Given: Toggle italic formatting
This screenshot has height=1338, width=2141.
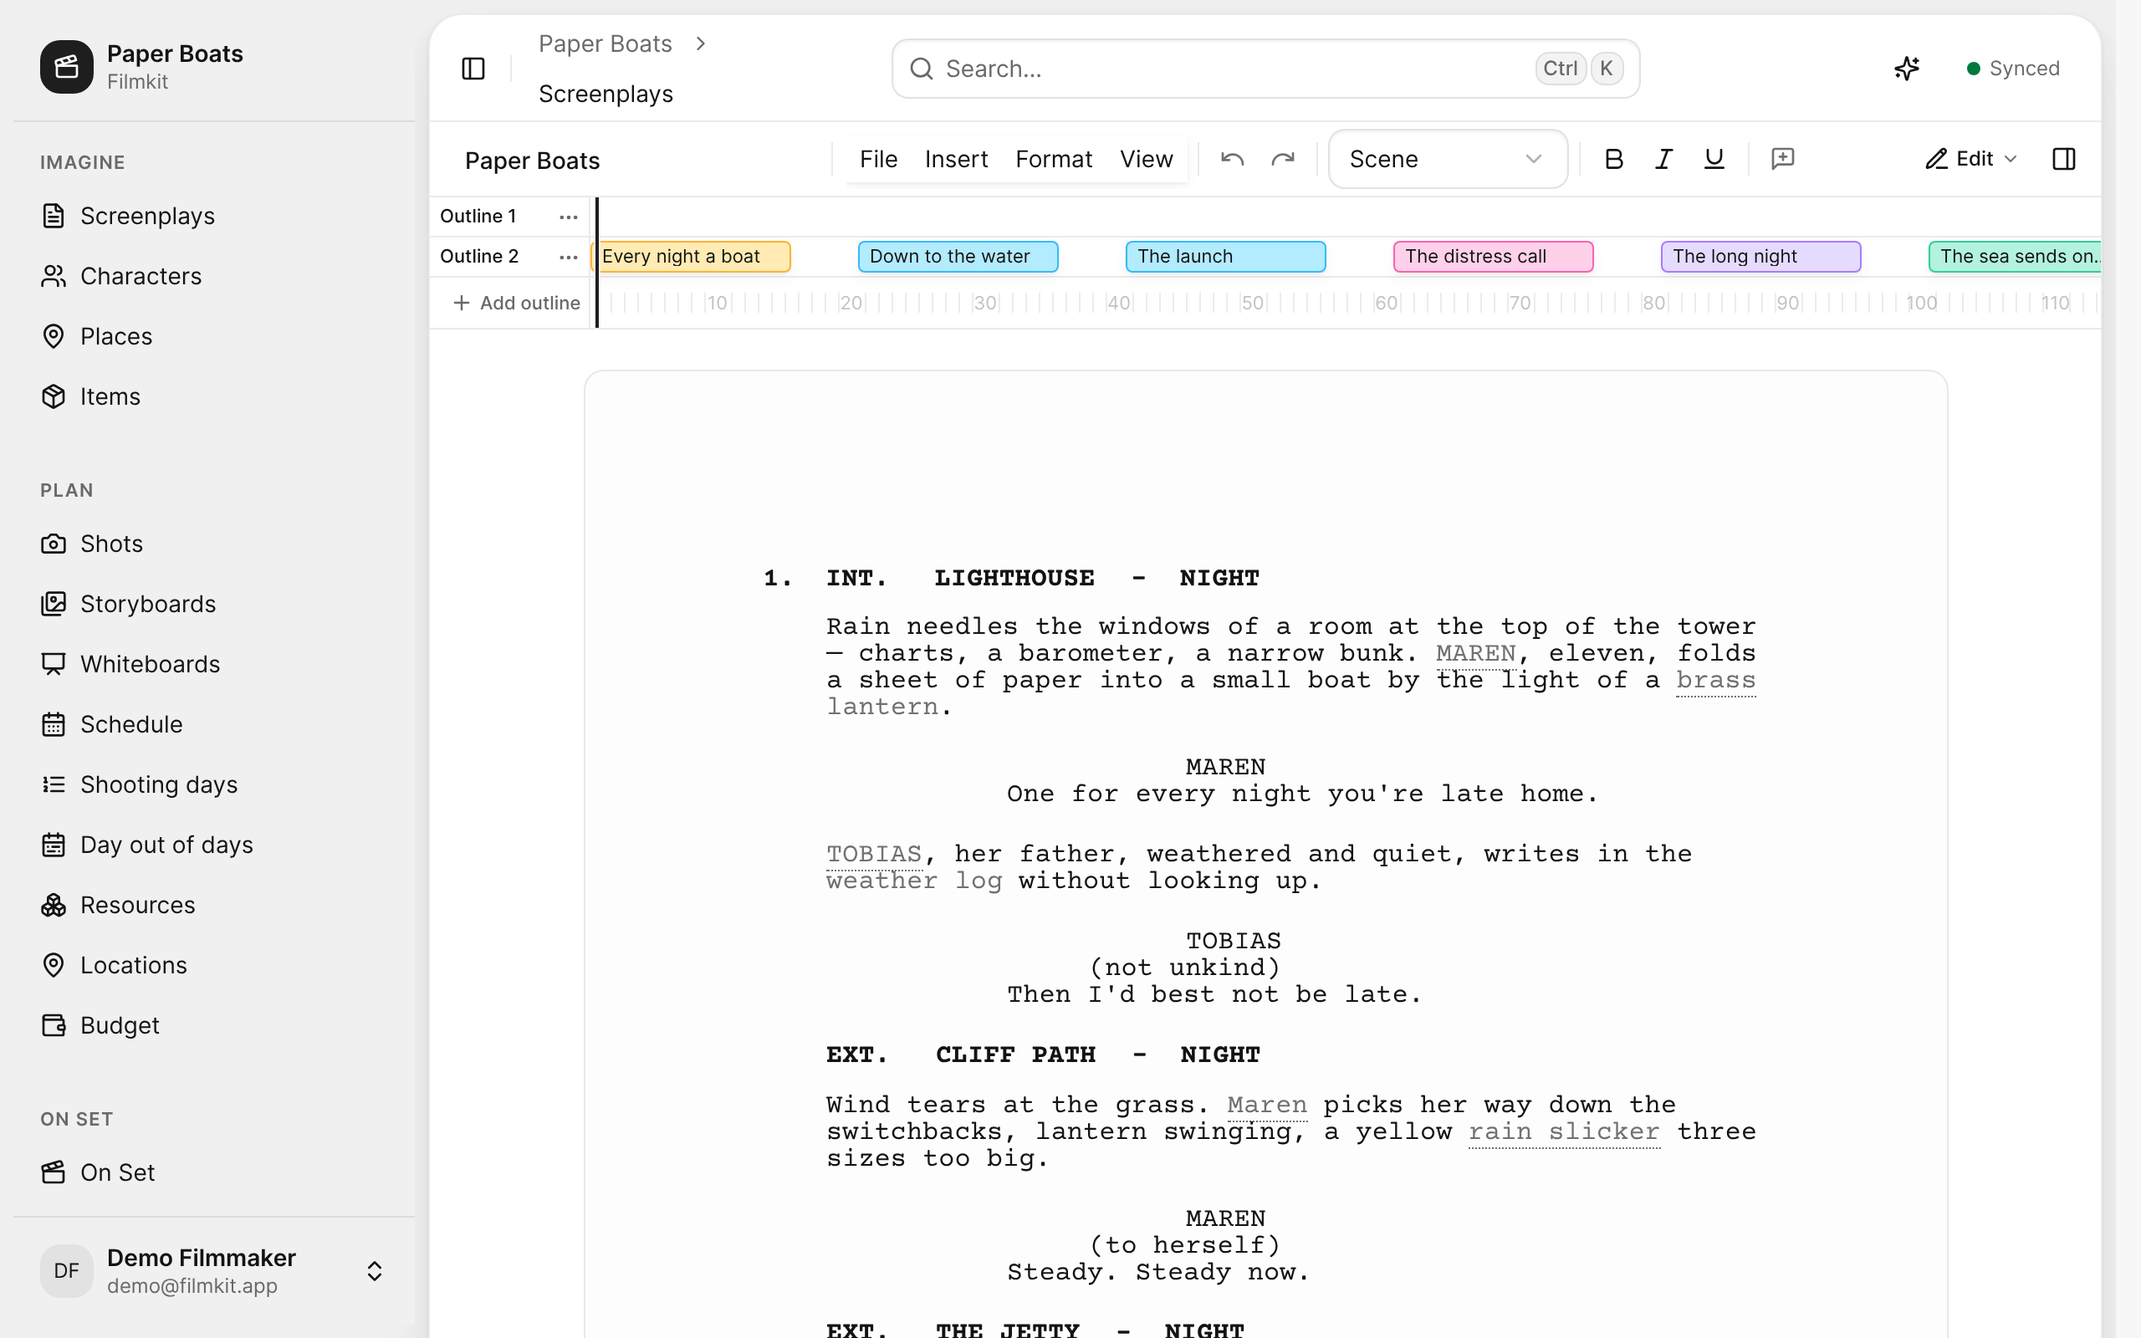Looking at the screenshot, I should click(1664, 159).
